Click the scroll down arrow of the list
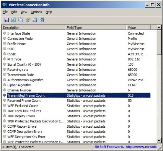Image resolution: width=163 pixels, height=151 pixels. [x=159, y=140]
